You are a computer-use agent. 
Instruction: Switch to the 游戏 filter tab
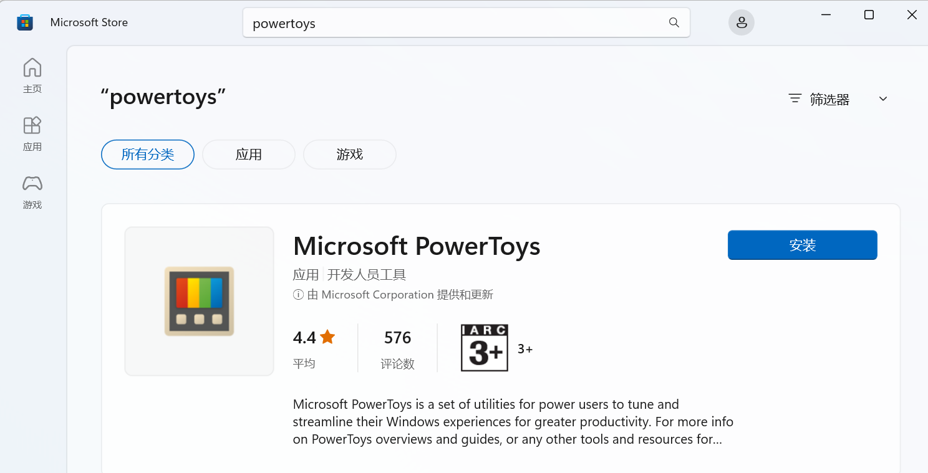click(349, 155)
